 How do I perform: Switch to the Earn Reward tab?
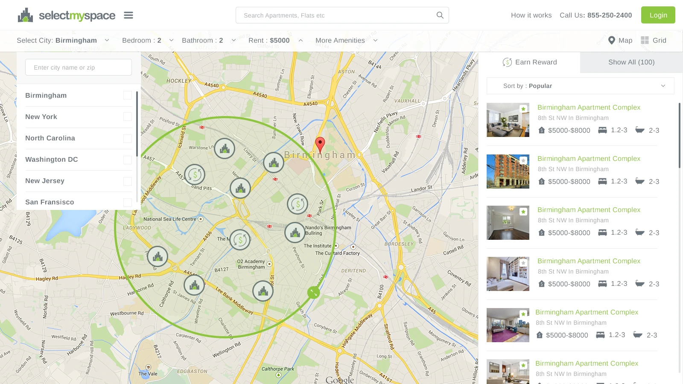pyautogui.click(x=529, y=62)
